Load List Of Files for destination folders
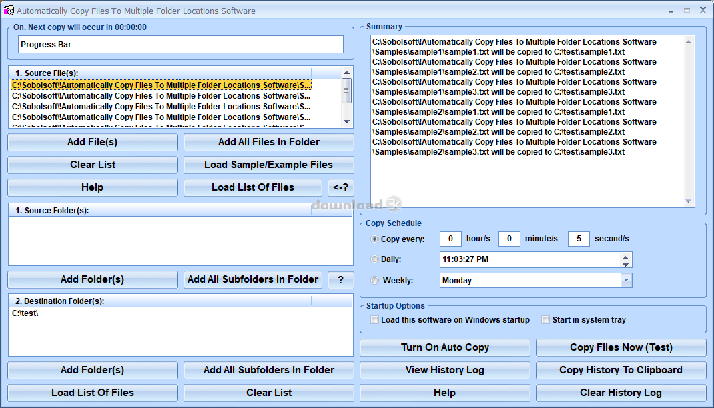This screenshot has height=408, width=714. pos(93,393)
